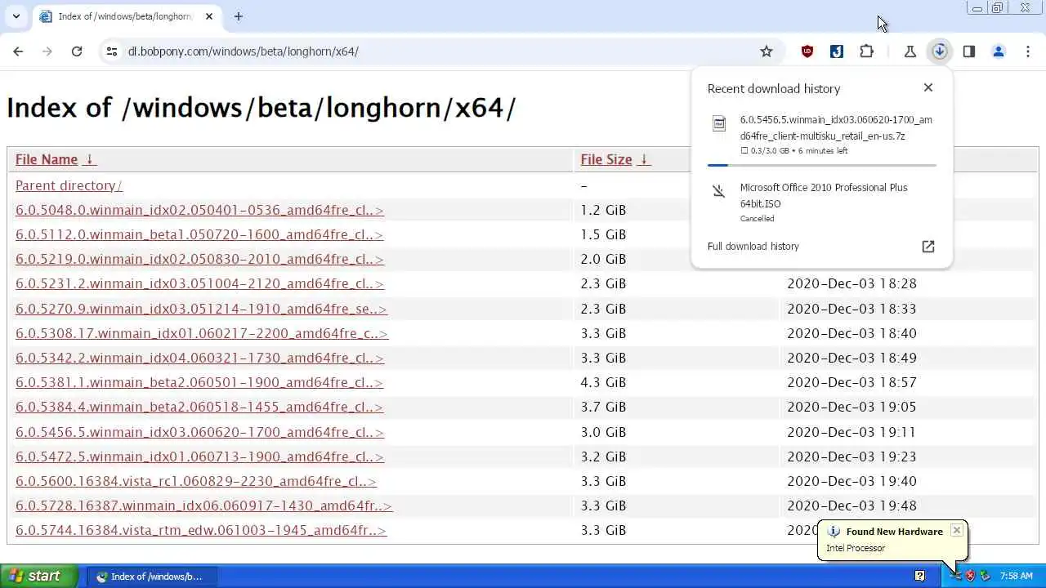Download build 6.0.5381.1 winmain_beta2 file

click(x=199, y=382)
